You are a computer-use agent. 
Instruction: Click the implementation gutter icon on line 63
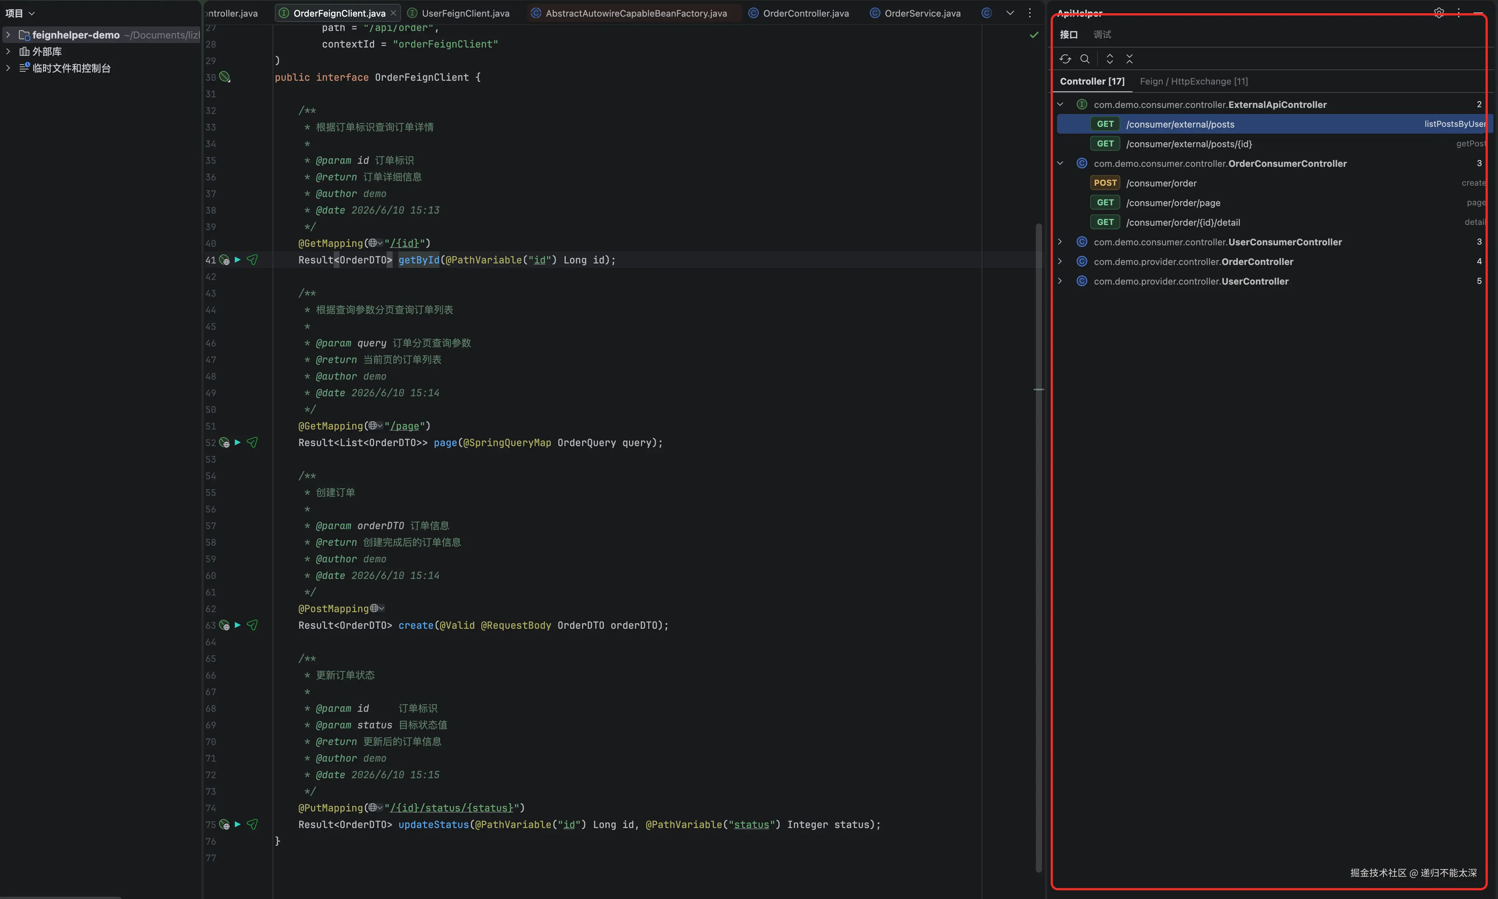click(x=224, y=625)
